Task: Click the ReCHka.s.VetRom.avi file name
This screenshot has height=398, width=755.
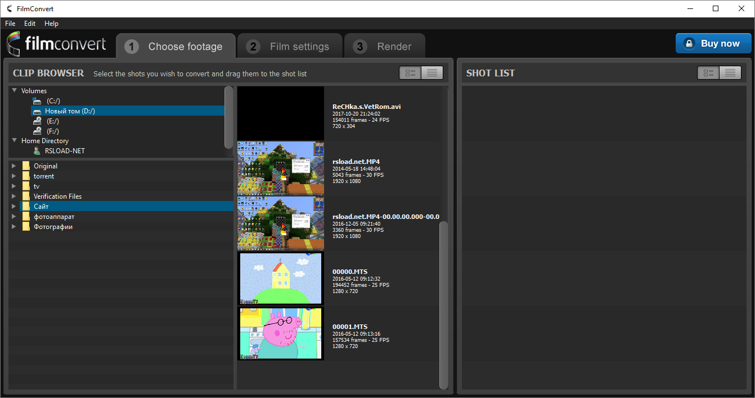Action: point(366,107)
